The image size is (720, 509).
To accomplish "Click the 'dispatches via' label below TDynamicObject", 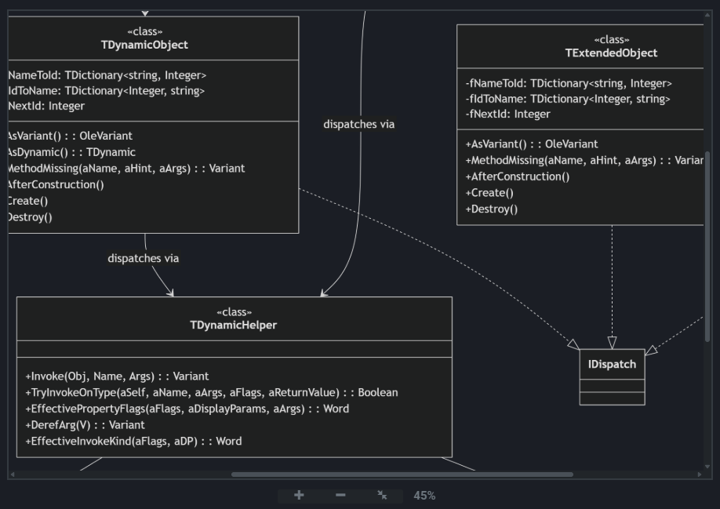I will click(144, 258).
